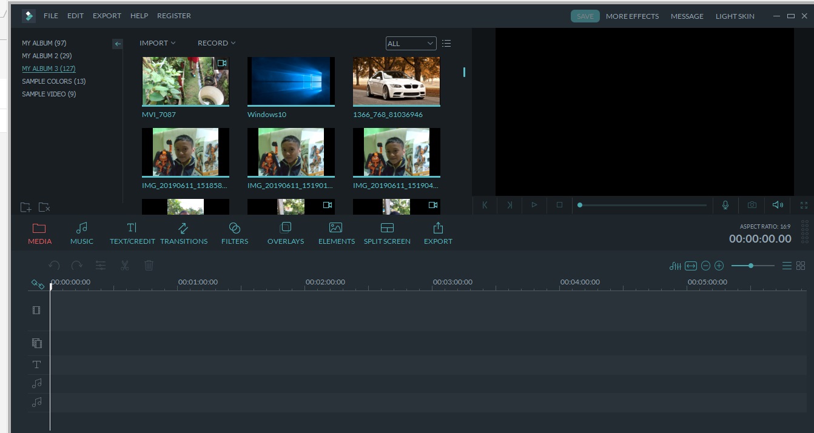Select Sample Colors (13)

click(x=54, y=81)
